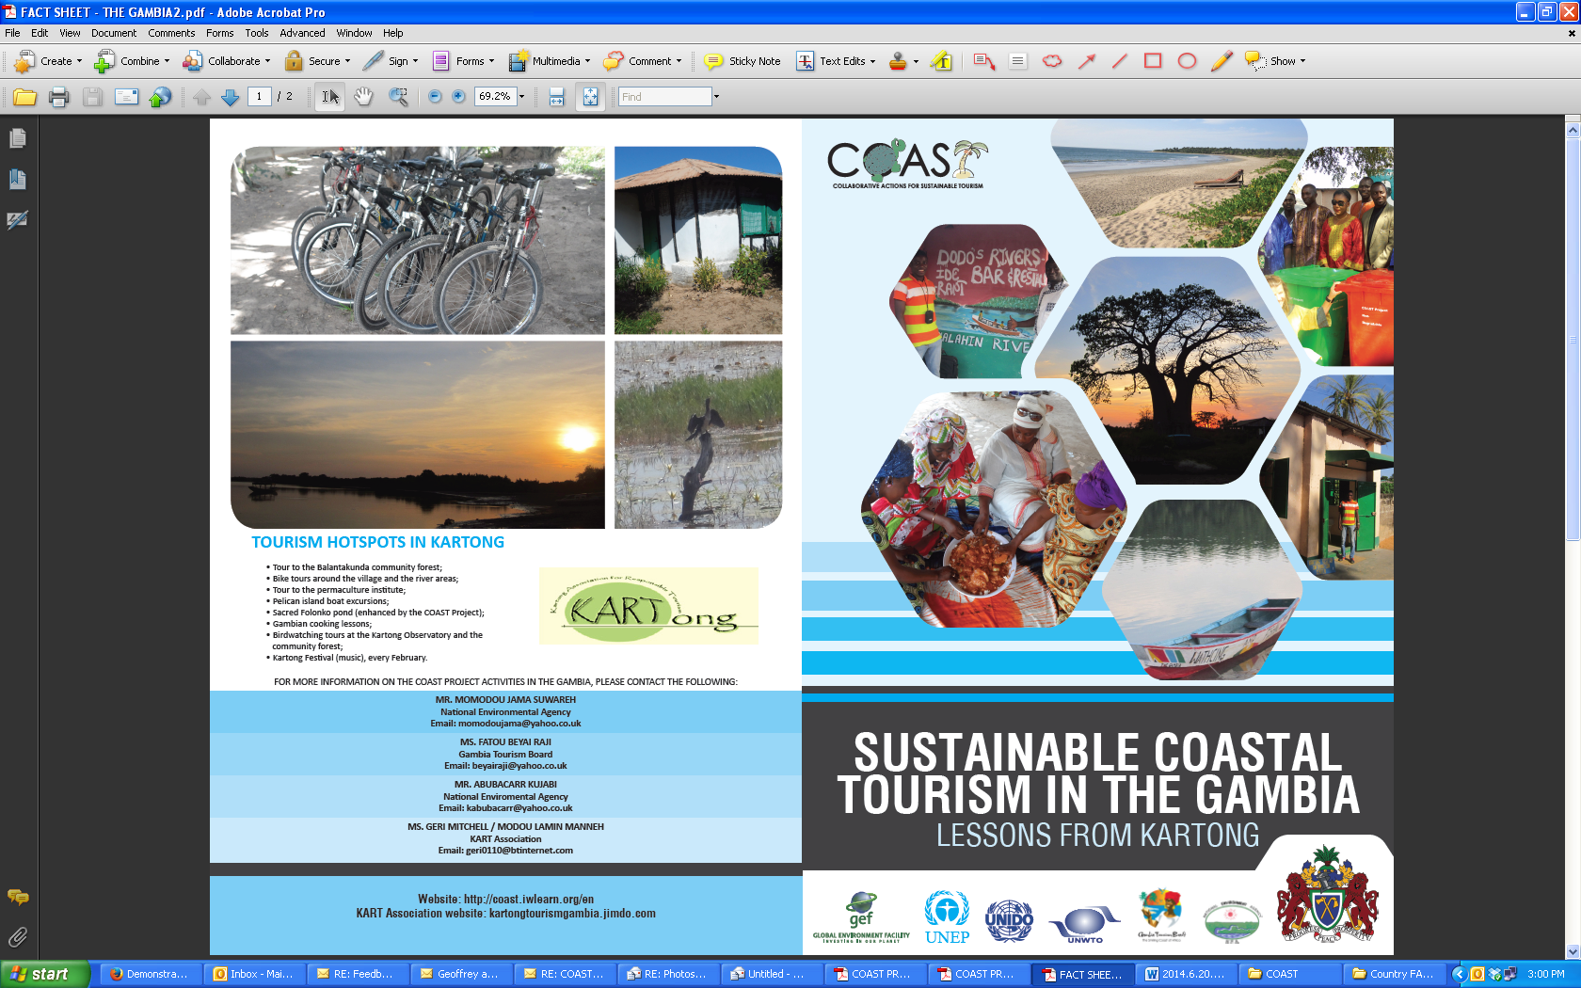
Task: Toggle Fit One Full Page view
Action: 590,97
